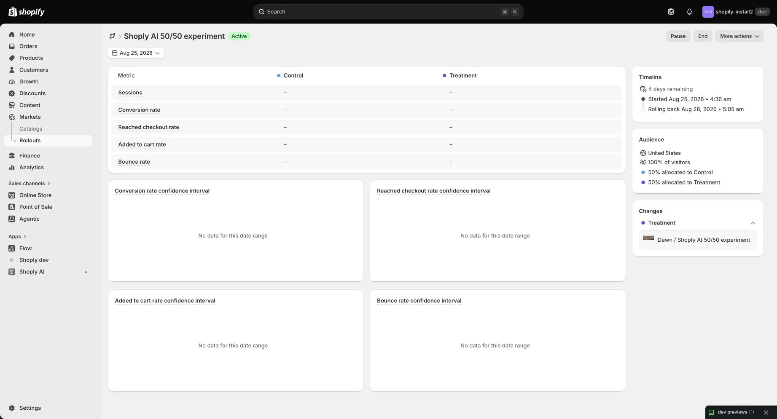The width and height of the screenshot is (777, 419).
Task: Collapse the Treatment changes section
Action: tap(753, 223)
